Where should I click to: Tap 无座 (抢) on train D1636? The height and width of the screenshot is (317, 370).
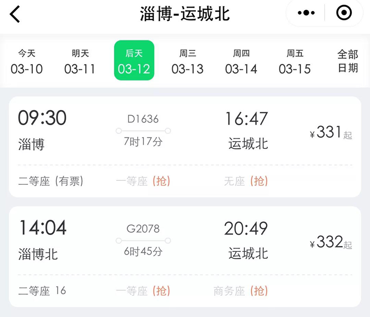(x=246, y=182)
